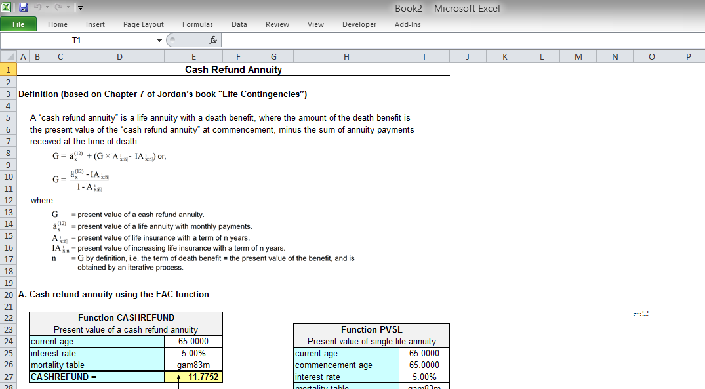Image resolution: width=705 pixels, height=389 pixels.
Task: Open the Page Layout ribbon tab
Action: [x=144, y=24]
